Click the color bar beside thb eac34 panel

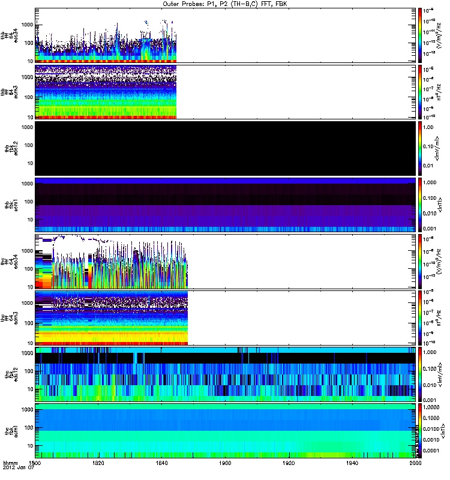click(420, 35)
